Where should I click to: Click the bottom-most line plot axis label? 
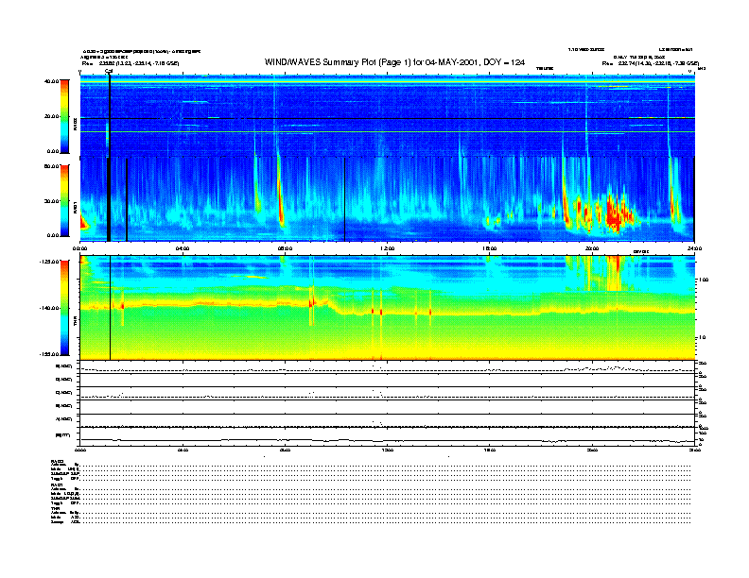point(62,435)
